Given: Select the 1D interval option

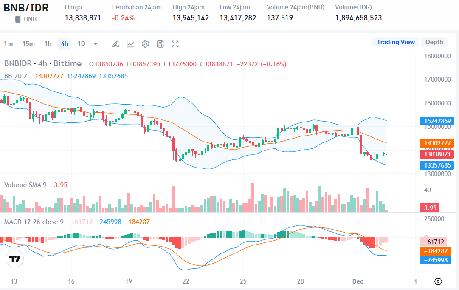Looking at the screenshot, I should [82, 44].
